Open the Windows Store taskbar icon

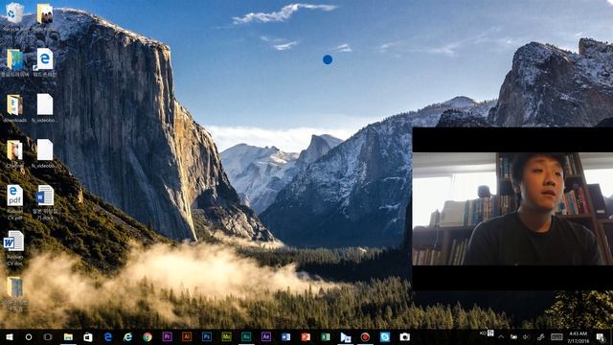pos(88,336)
